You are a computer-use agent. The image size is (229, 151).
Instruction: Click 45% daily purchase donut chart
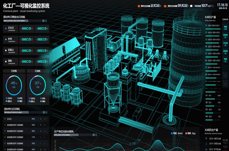pyautogui.click(x=14, y=85)
